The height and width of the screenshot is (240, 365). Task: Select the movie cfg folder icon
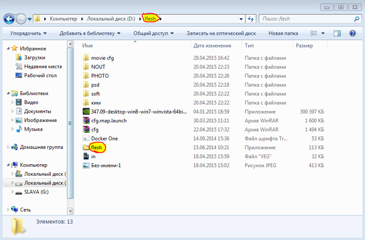tap(86, 58)
